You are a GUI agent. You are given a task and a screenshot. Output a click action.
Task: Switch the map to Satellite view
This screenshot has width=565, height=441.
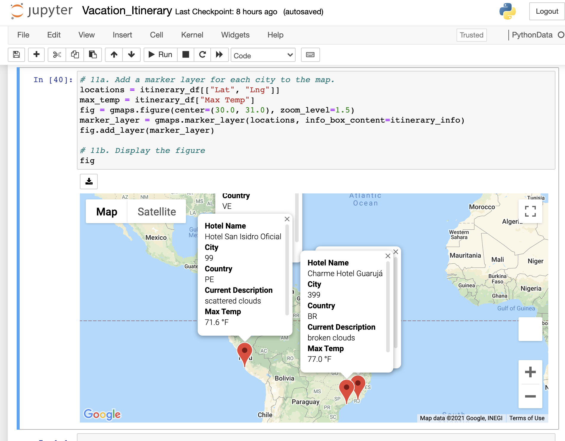click(x=156, y=211)
